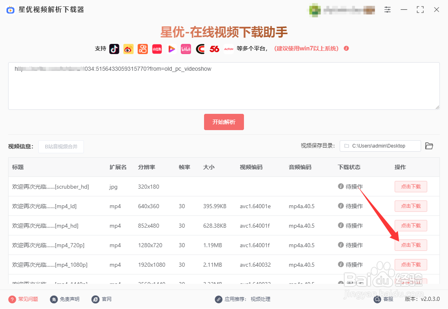Open the 官网 link
This screenshot has width=448, height=309.
[x=107, y=299]
